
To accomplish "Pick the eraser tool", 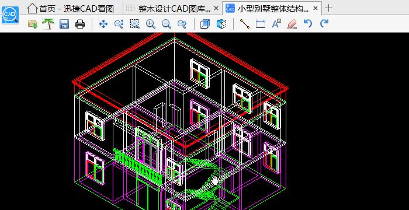I will point(292,24).
